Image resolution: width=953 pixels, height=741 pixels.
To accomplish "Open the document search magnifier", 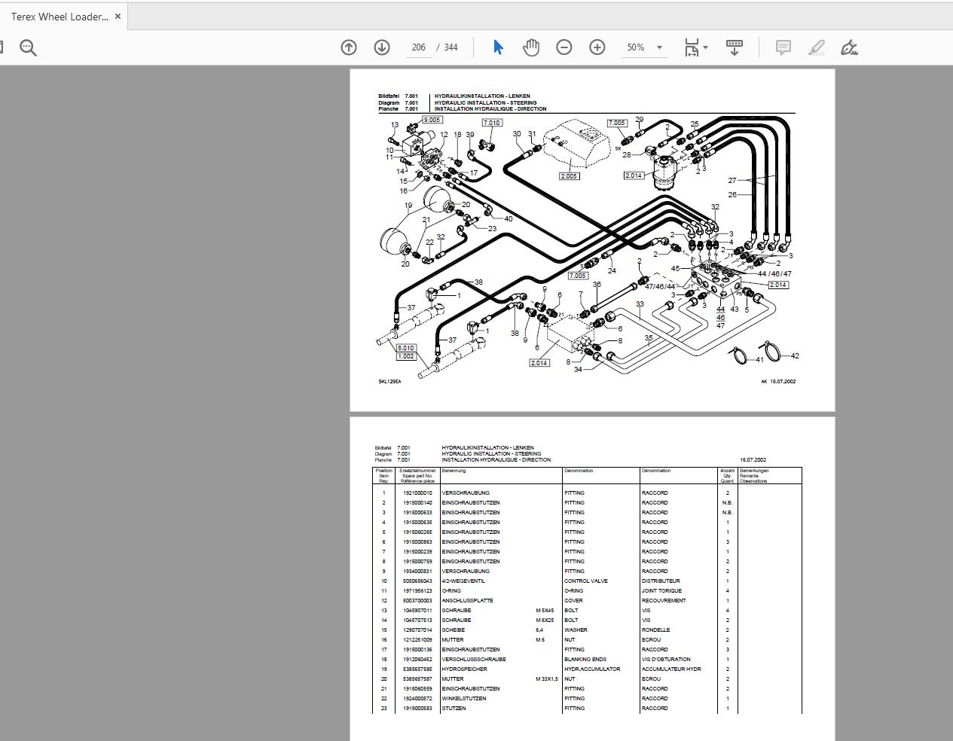I will [28, 47].
